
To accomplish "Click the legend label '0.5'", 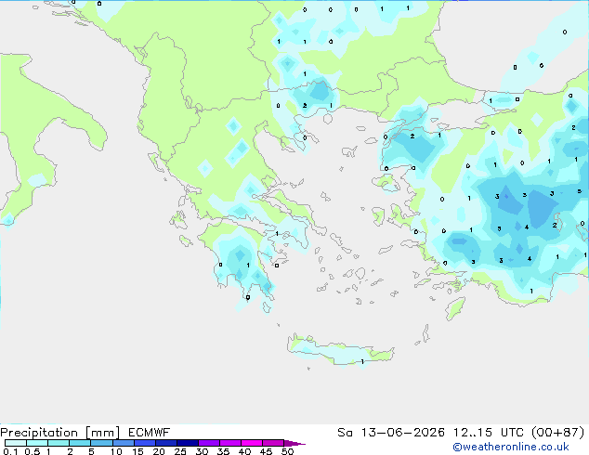I will [32, 451].
